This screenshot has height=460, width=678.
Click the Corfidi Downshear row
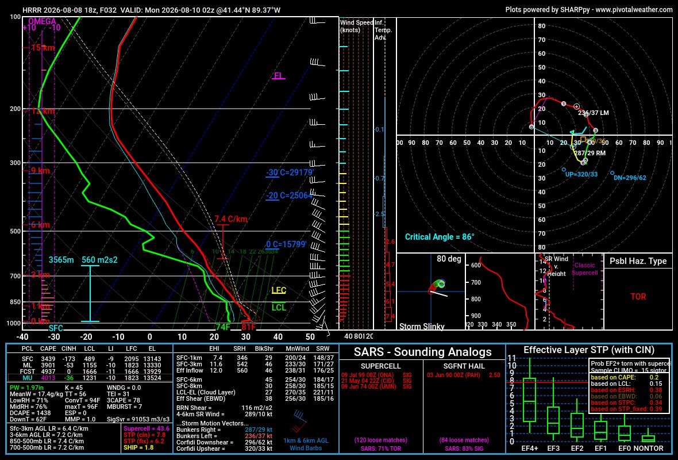coord(225,442)
